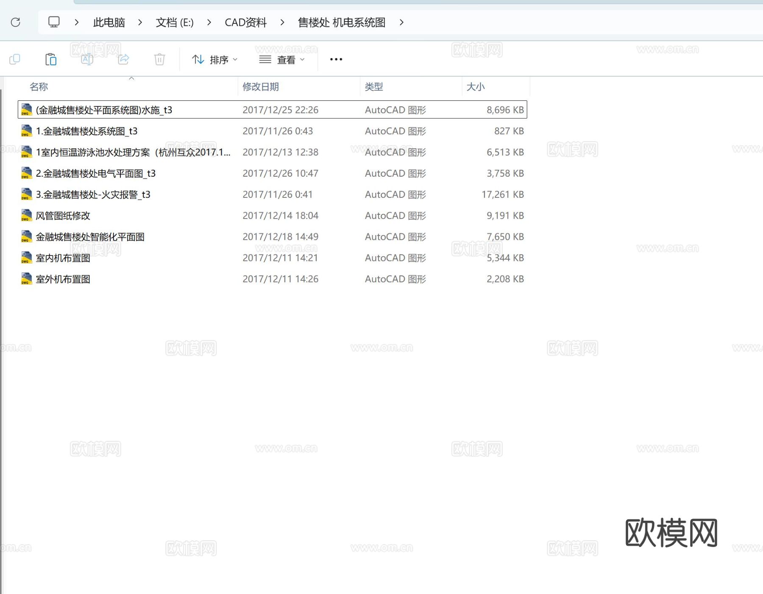This screenshot has width=763, height=594.
Task: Select file 3.金融城售楼处-火灾报警_t3
Action: (93, 195)
